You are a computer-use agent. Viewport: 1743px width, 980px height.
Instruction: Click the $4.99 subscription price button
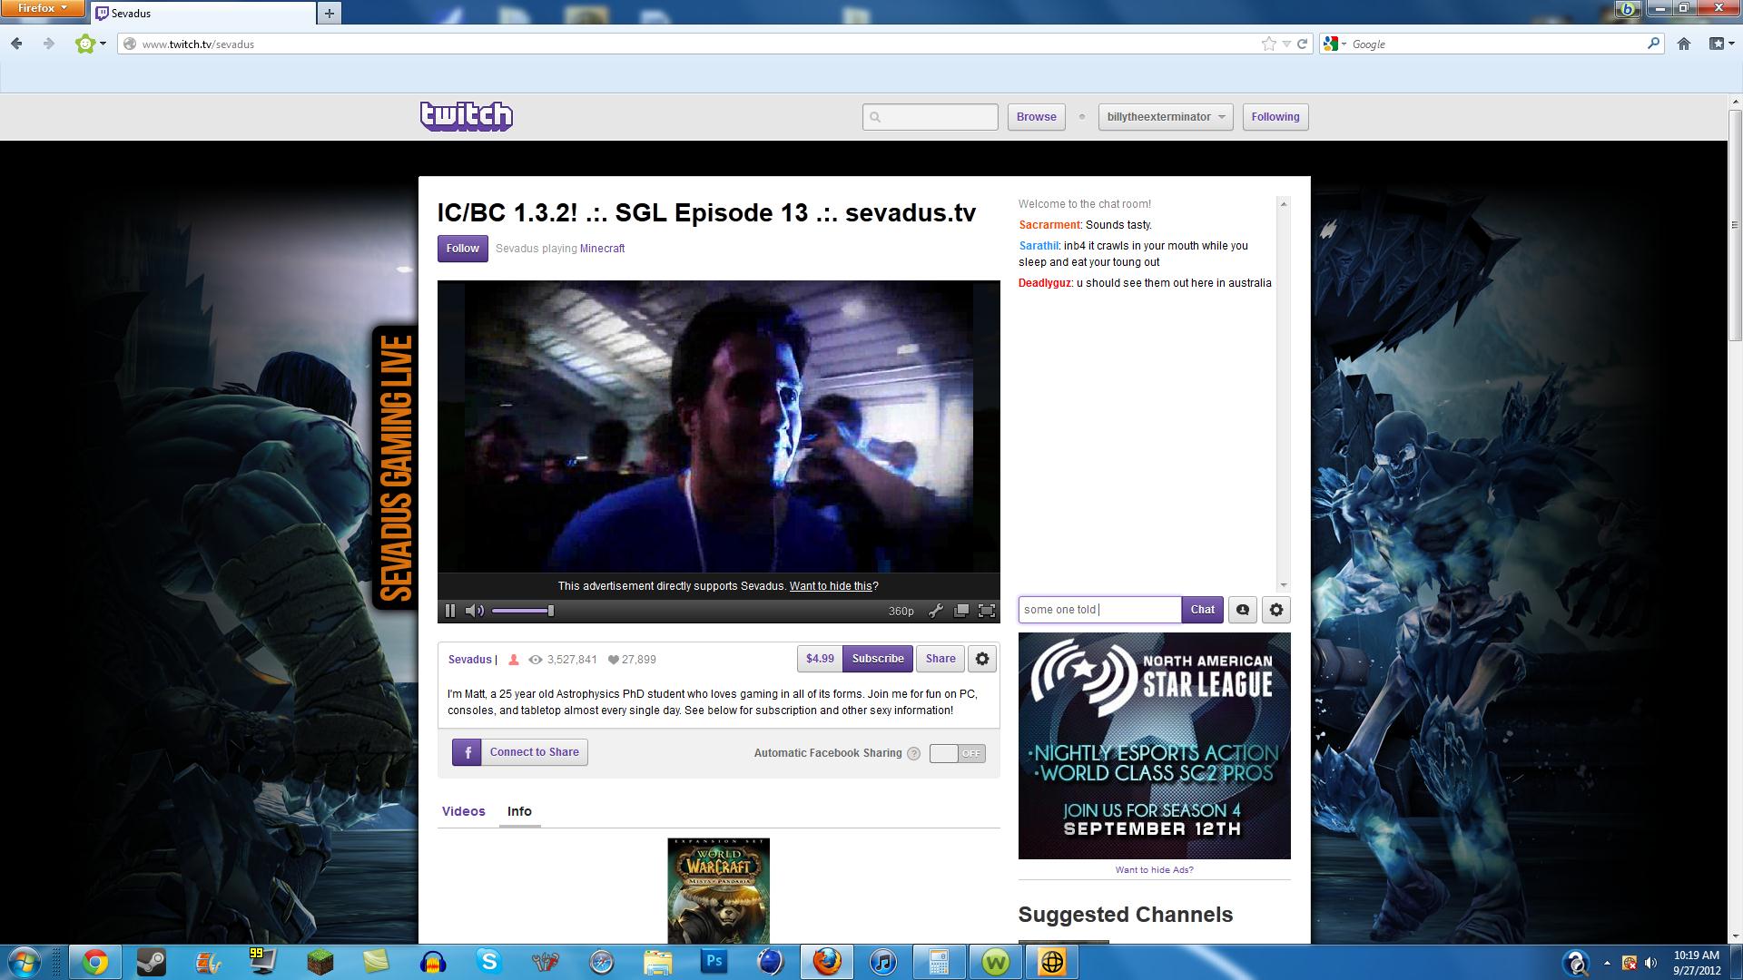820,659
